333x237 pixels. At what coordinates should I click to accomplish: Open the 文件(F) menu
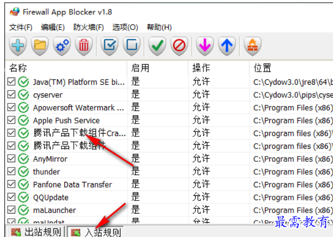pos(21,27)
